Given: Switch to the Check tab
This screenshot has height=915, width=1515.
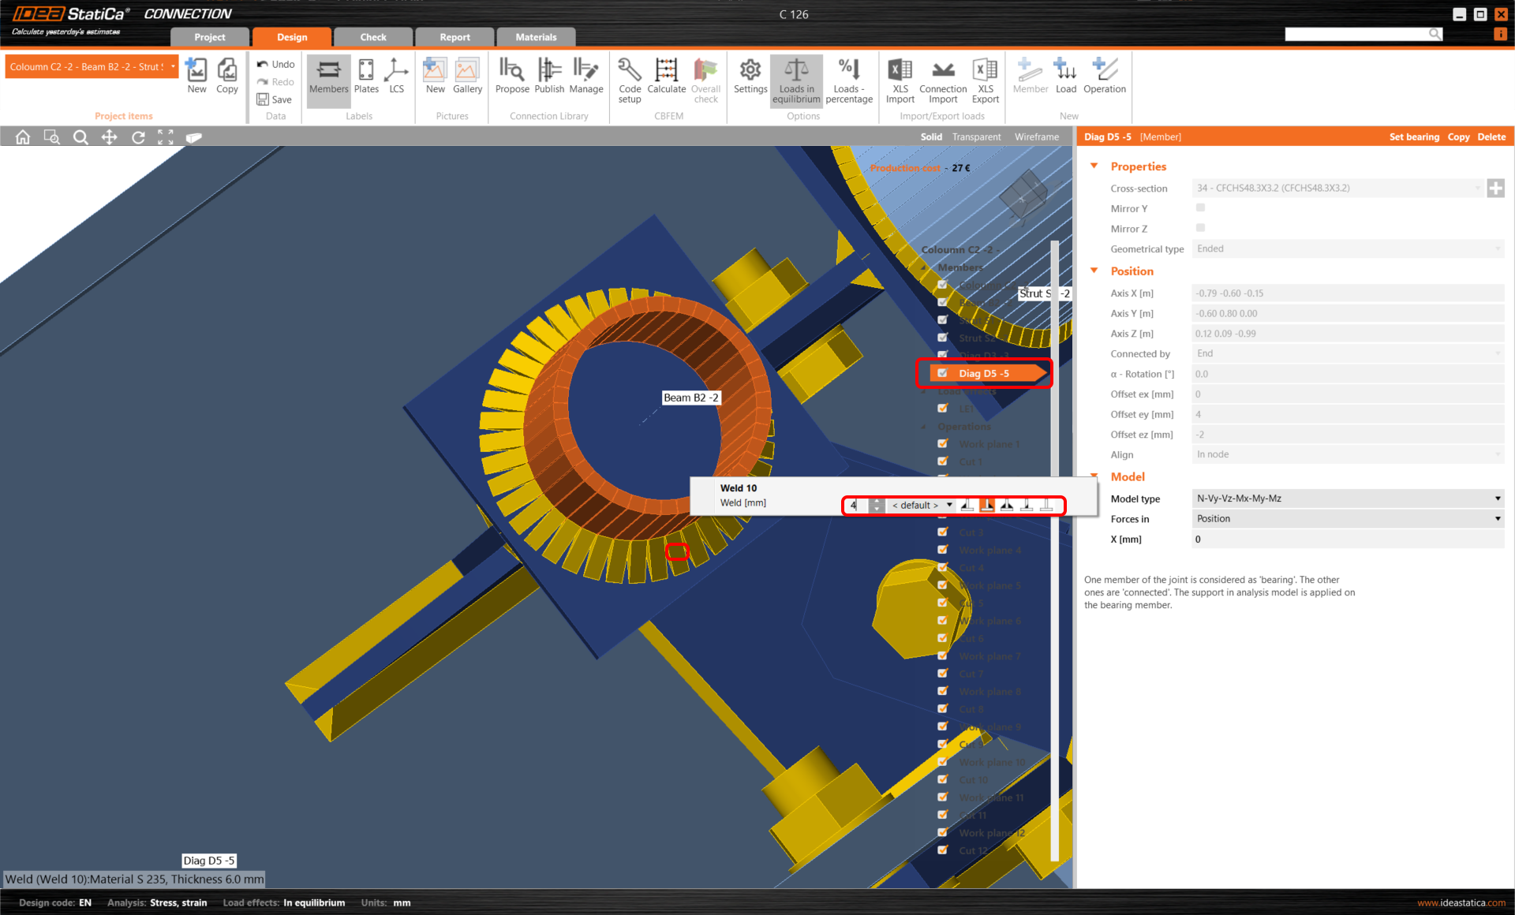Looking at the screenshot, I should coord(373,37).
